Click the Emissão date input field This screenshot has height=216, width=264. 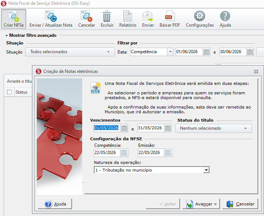tap(151, 153)
